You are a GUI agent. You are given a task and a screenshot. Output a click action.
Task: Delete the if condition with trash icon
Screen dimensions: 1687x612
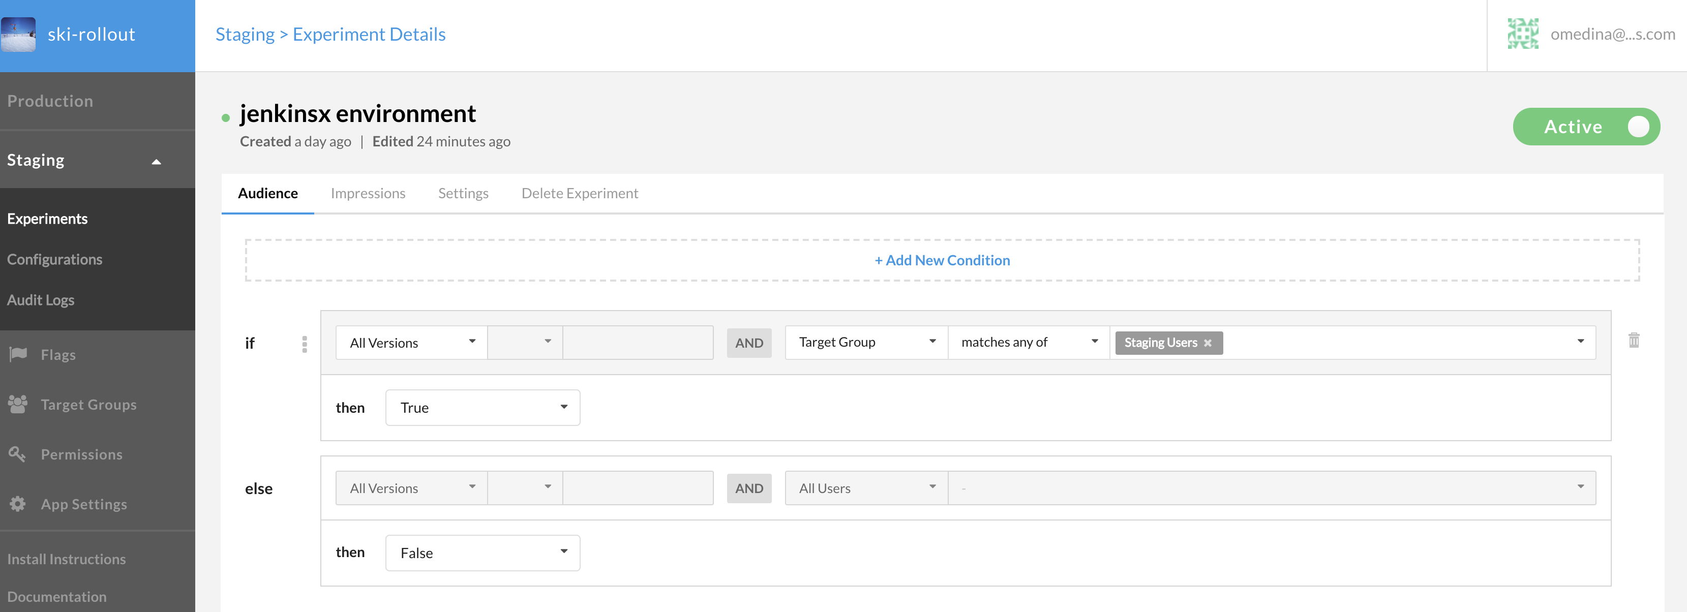pos(1633,341)
